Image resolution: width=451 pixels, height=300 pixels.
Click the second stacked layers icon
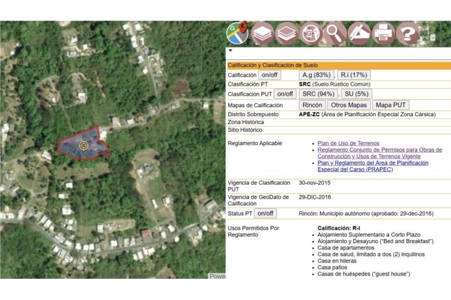287,32
